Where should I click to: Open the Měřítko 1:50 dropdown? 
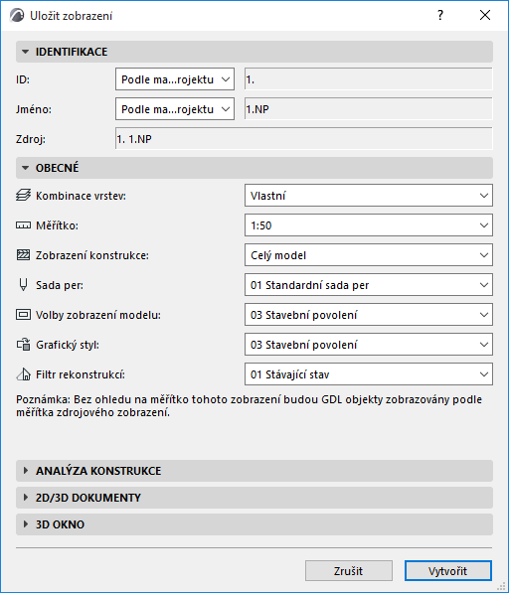(369, 225)
